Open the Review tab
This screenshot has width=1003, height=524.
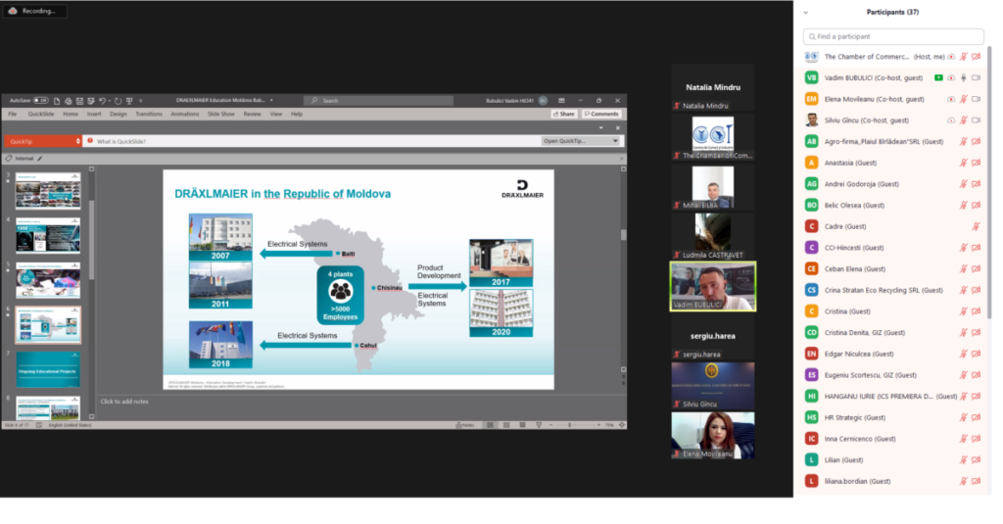[252, 114]
